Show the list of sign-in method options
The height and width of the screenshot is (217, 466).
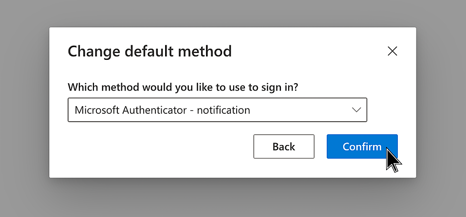[356, 110]
